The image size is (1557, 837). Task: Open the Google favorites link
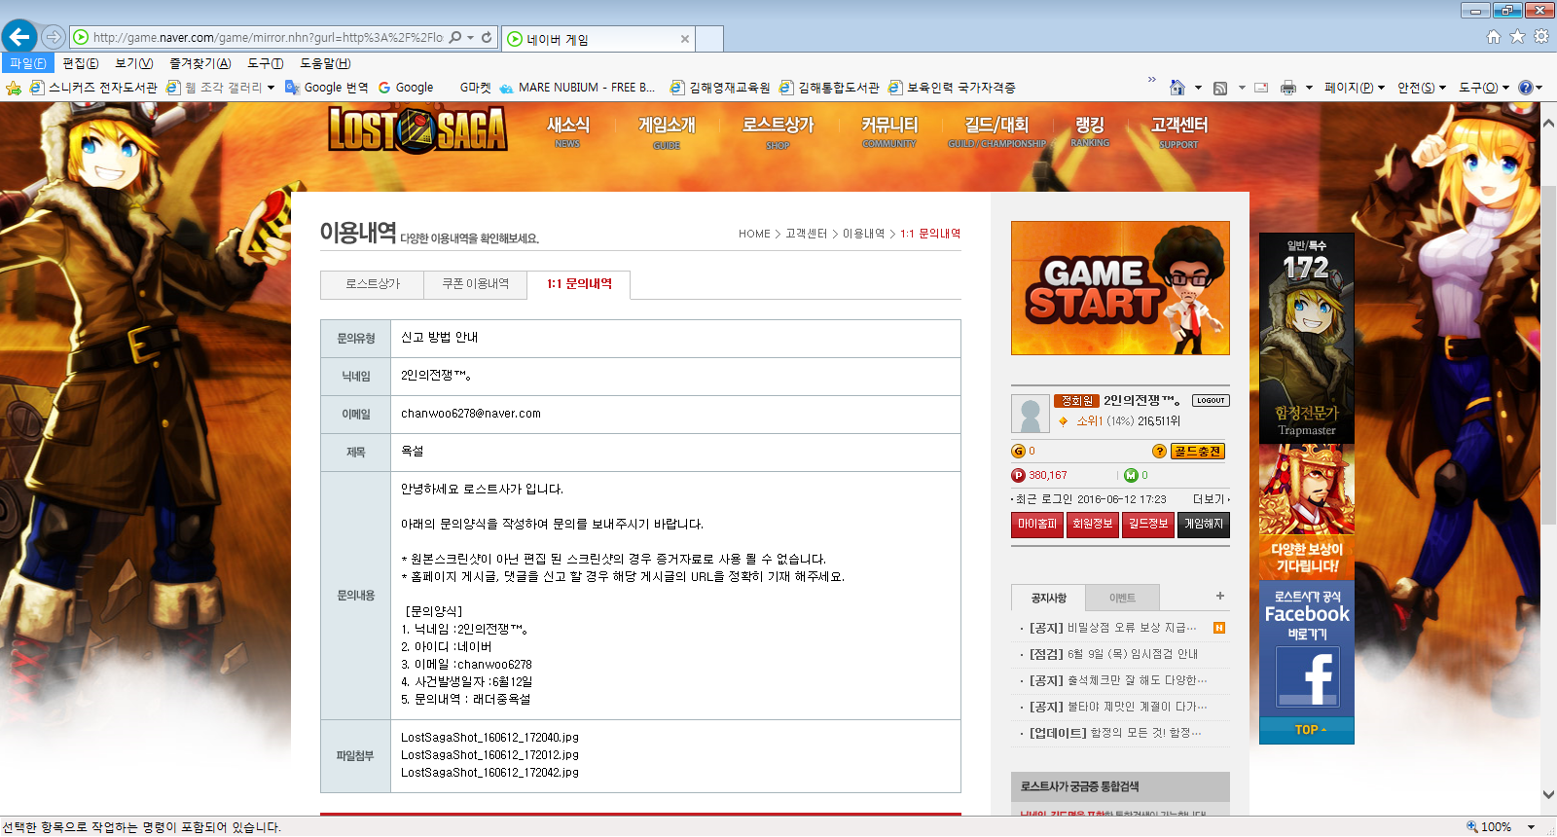point(406,88)
